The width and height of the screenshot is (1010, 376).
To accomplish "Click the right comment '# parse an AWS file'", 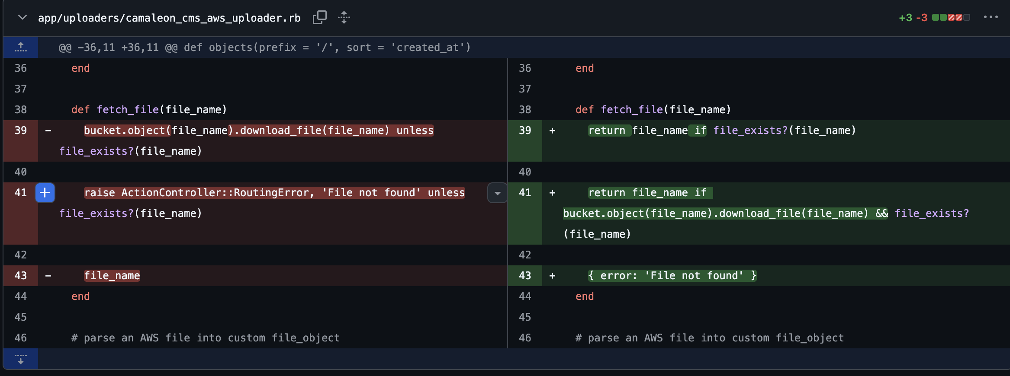I will [x=635, y=338].
